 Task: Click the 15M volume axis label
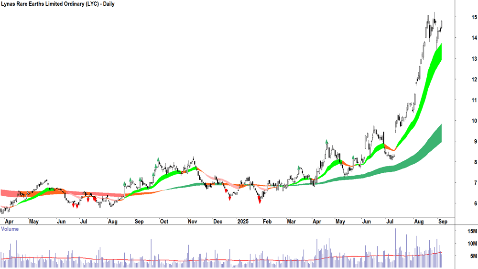(473, 231)
